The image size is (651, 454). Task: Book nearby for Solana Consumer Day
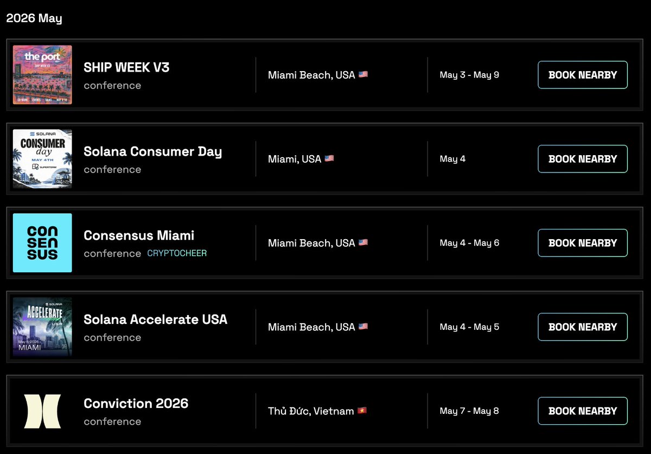pos(583,159)
